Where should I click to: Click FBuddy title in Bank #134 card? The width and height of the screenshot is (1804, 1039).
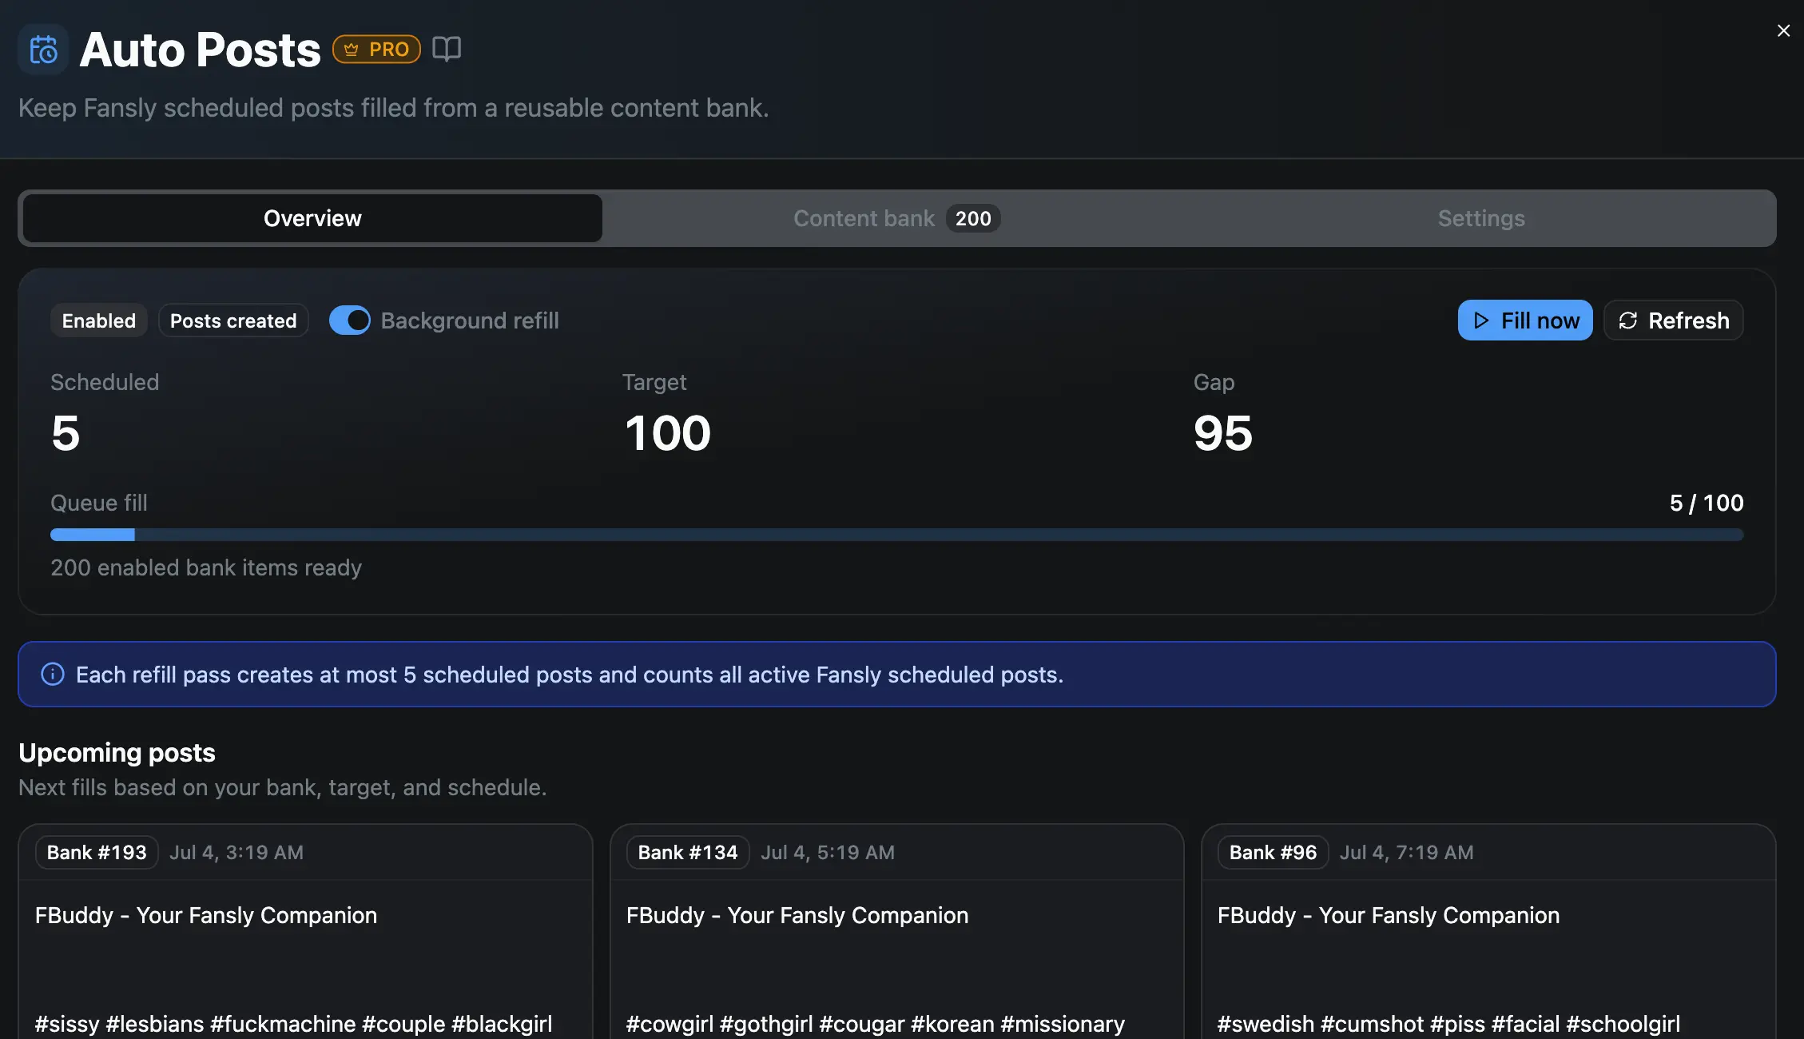pyautogui.click(x=797, y=915)
